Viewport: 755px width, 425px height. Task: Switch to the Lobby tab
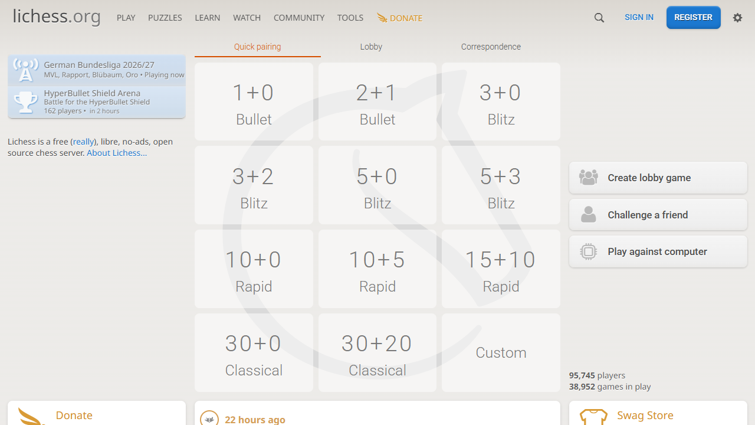(x=372, y=47)
